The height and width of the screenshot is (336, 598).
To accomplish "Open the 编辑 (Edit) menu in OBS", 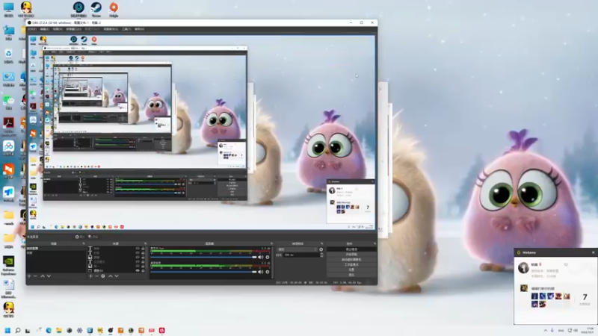I will [x=45, y=29].
